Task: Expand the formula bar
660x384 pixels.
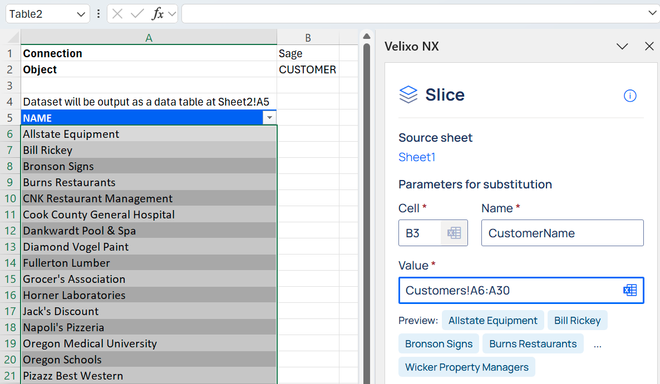Action: click(652, 13)
